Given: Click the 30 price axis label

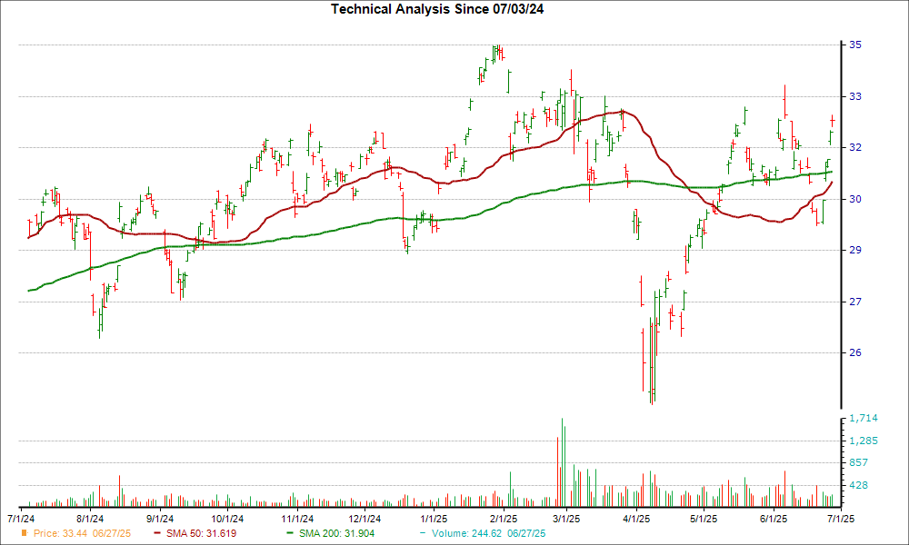Looking at the screenshot, I should (855, 199).
